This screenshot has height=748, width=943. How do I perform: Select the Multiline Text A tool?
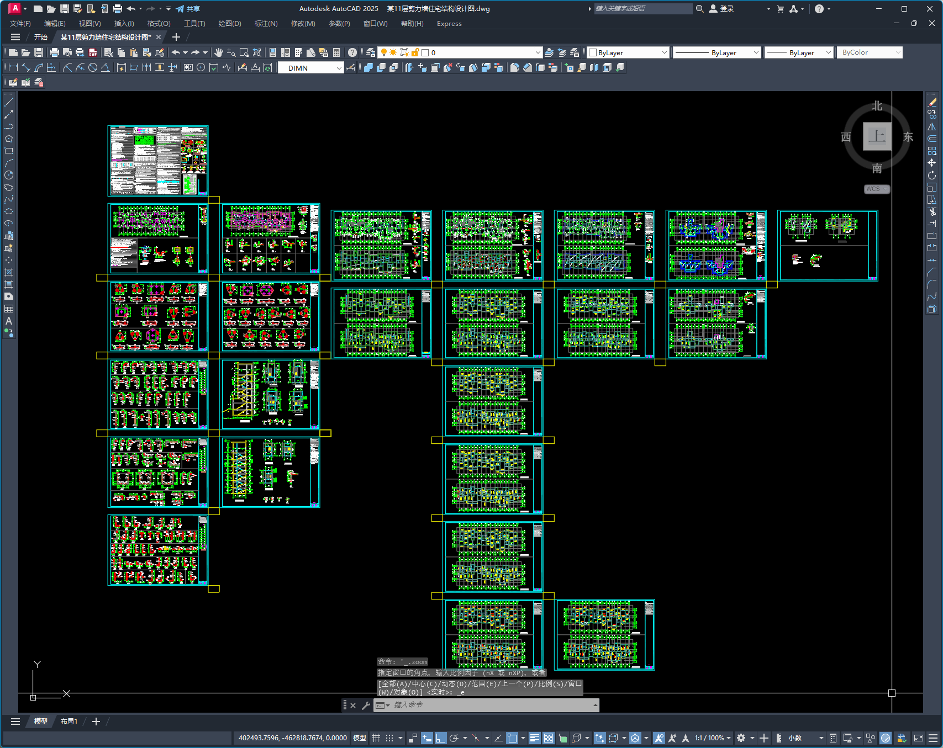coord(9,321)
